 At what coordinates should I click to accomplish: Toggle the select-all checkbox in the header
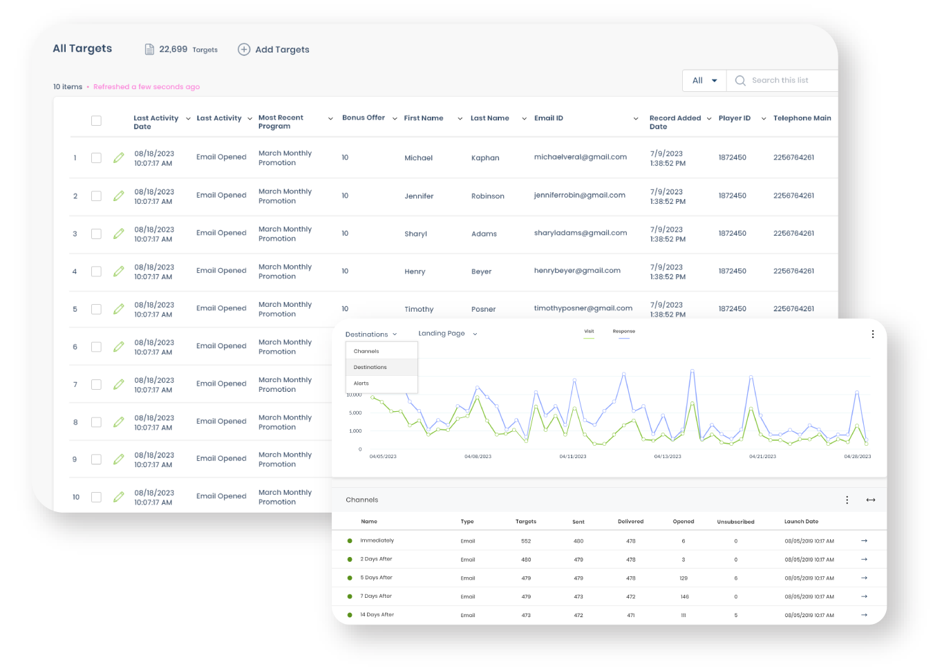(x=96, y=121)
